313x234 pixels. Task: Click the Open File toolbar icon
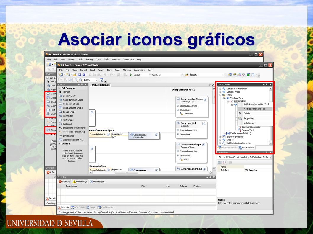pos(75,75)
